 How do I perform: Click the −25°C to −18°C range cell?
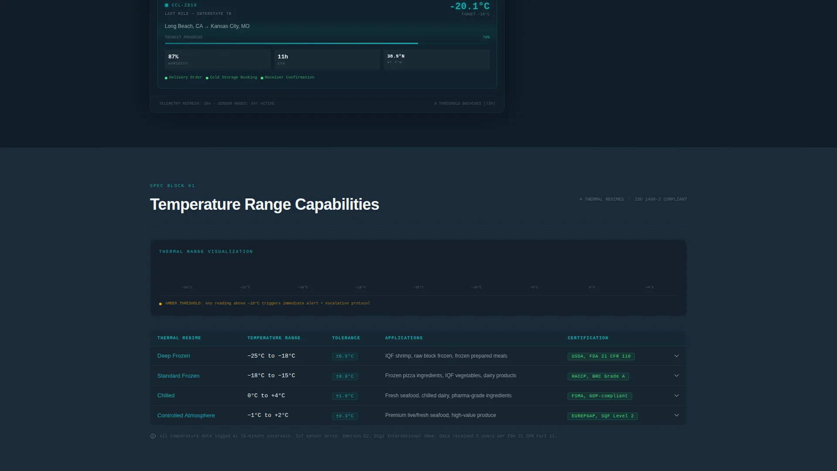[x=271, y=356]
